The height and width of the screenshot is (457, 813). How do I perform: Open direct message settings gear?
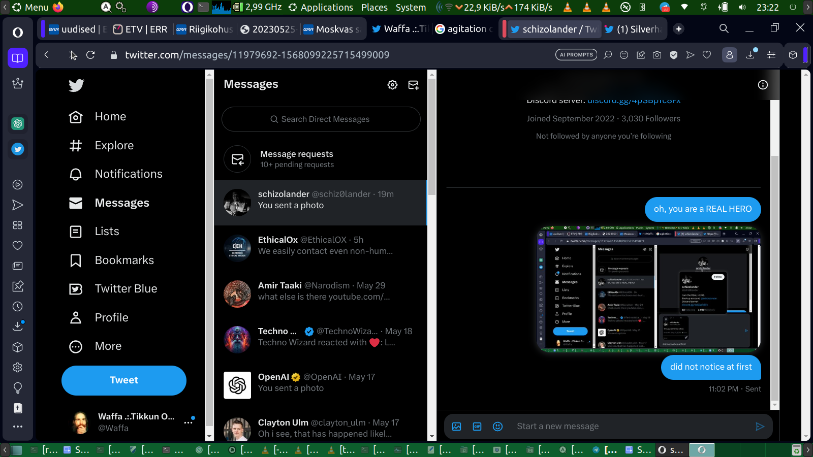click(392, 85)
